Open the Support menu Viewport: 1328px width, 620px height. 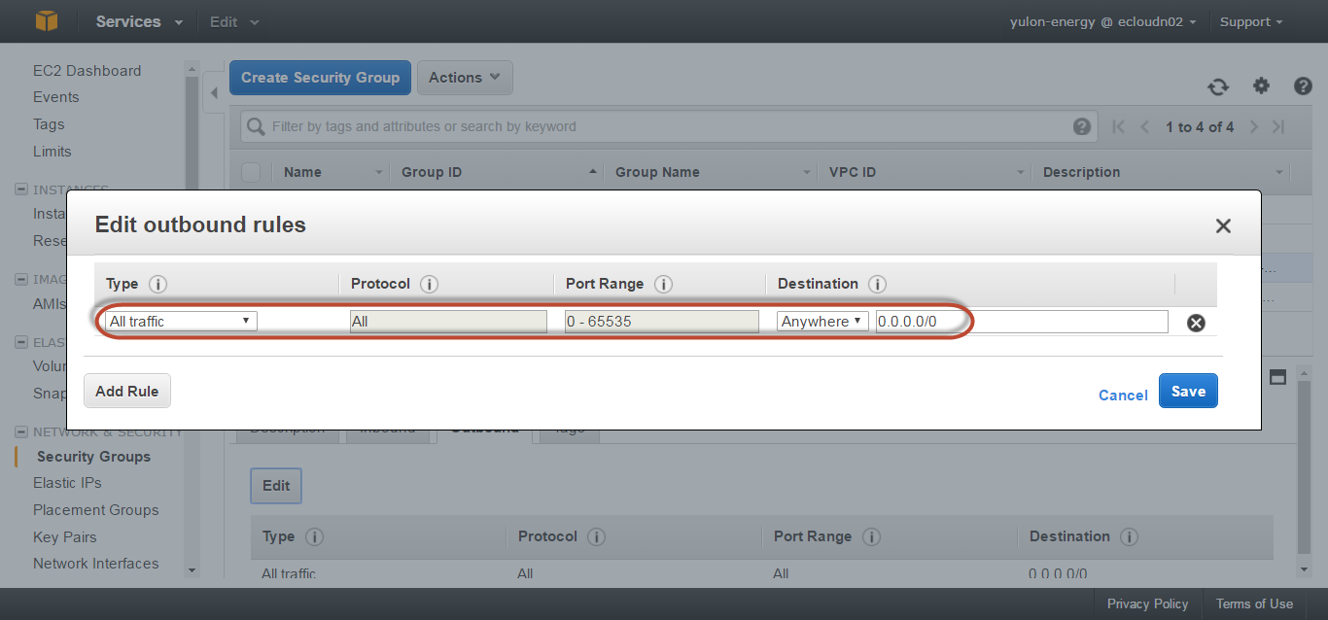click(x=1250, y=21)
